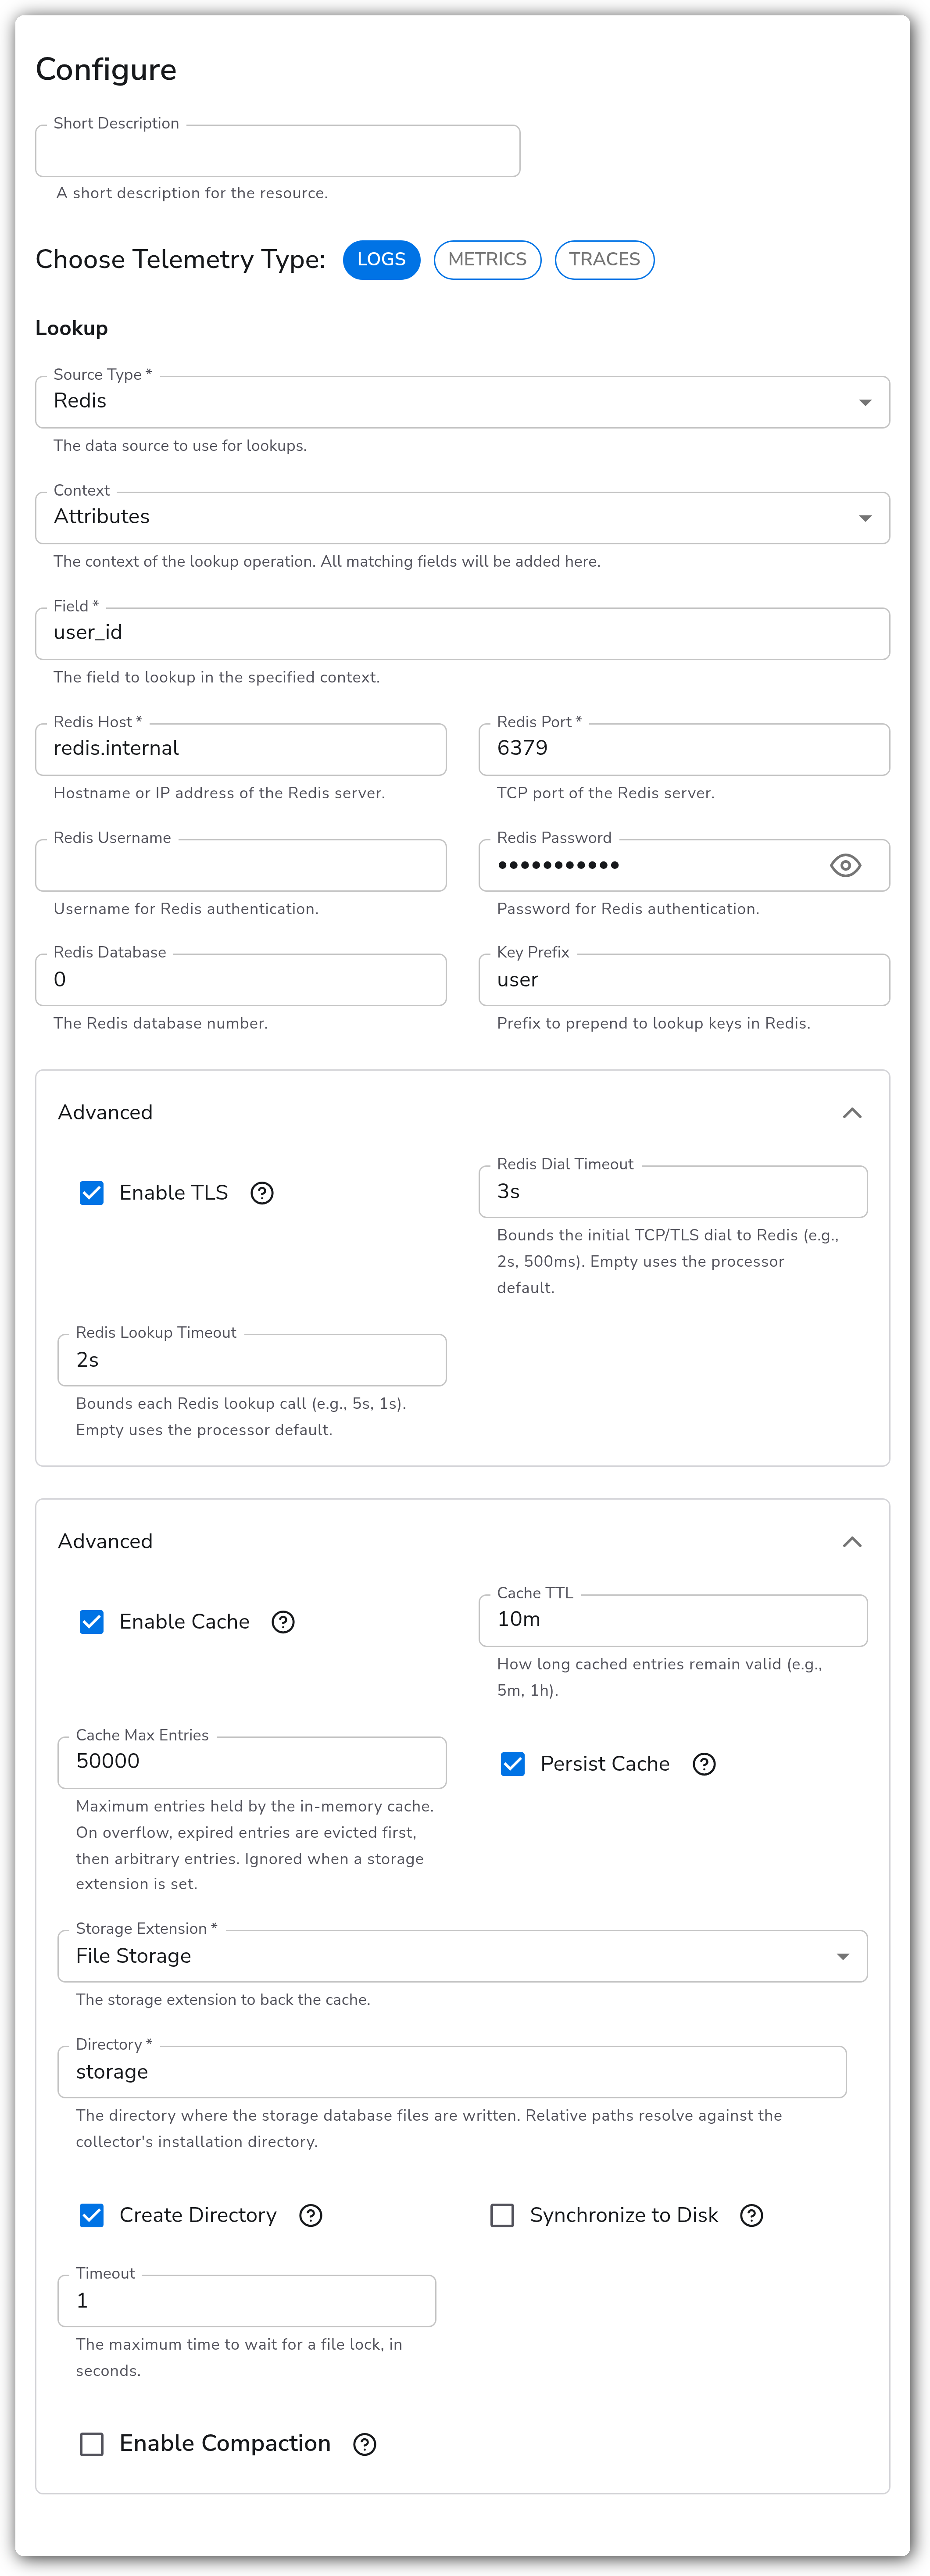Viewport: 930px width, 2576px height.
Task: Select the TRACES telemetry type
Action: point(604,260)
